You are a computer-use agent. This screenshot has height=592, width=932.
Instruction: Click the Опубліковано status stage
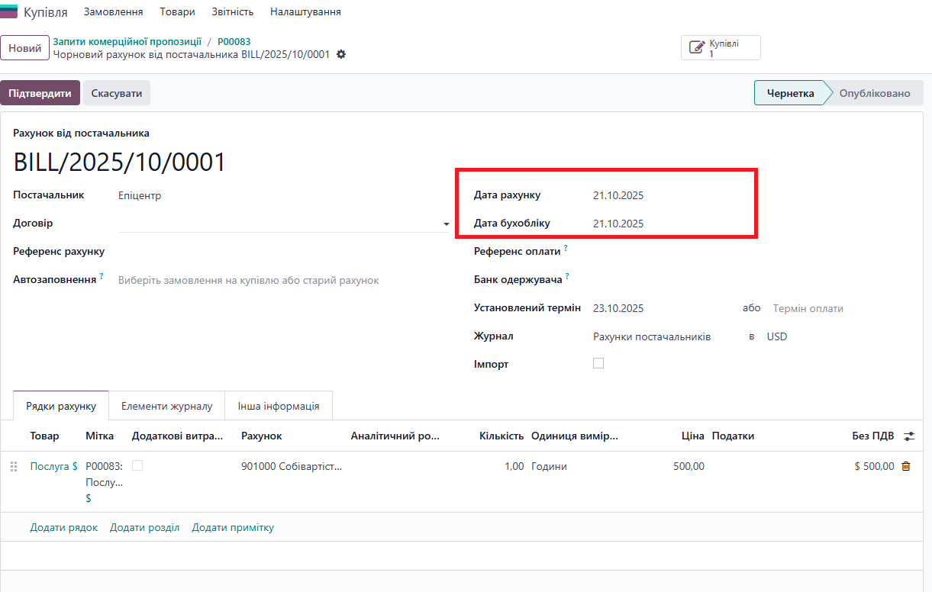click(875, 93)
